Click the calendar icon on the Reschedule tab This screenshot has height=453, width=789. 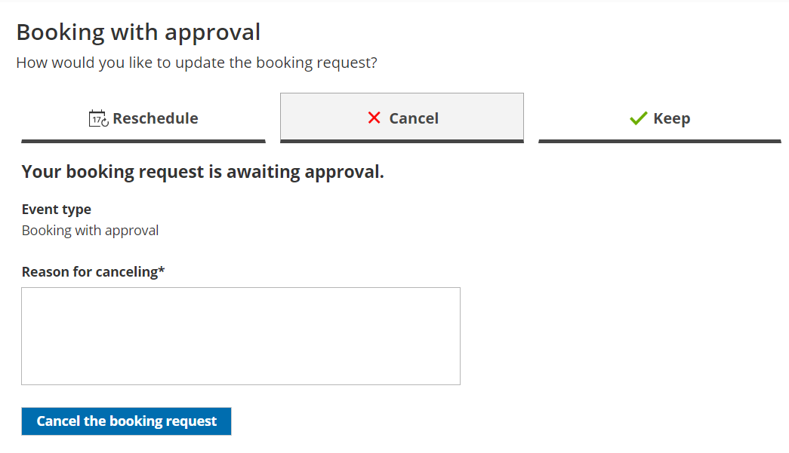tap(98, 118)
